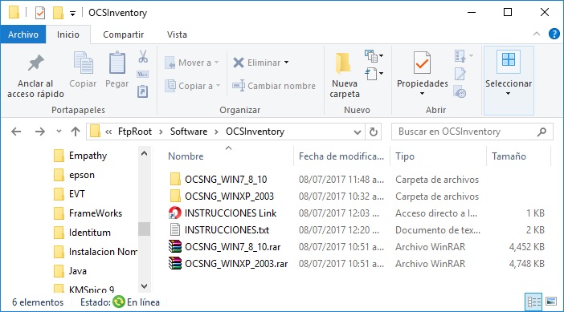
Task: Open the New item dropdown in Nuevo group
Action: coord(374,56)
